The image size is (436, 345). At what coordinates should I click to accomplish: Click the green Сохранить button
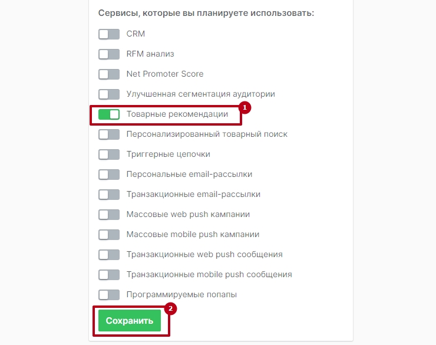pos(130,321)
